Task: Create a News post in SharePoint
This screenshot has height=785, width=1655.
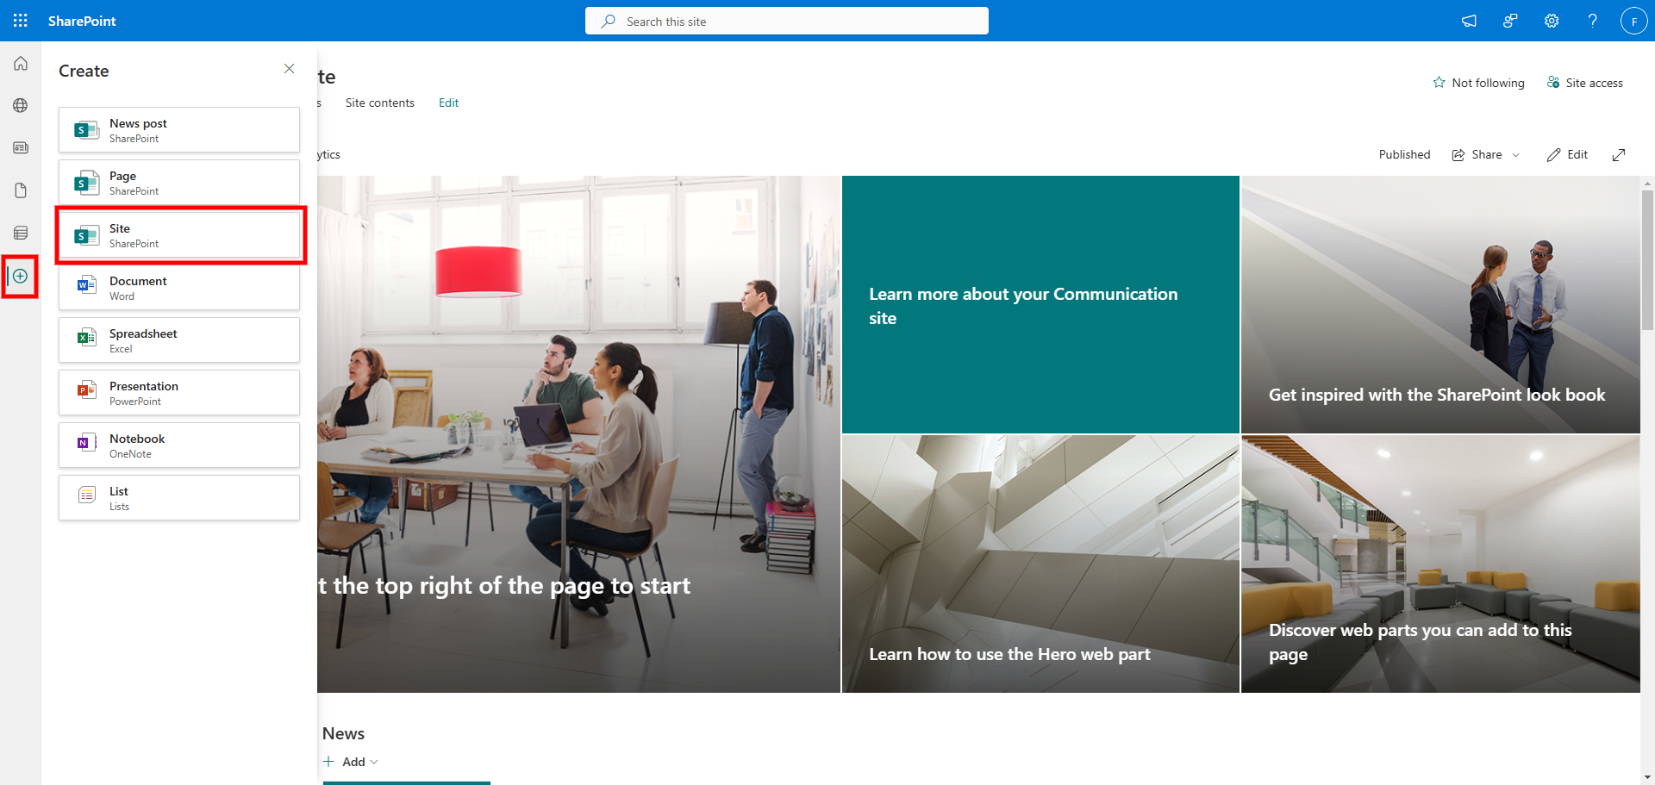Action: coord(179,130)
